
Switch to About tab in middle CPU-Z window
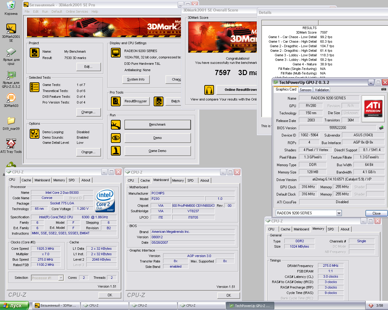pos(205,180)
